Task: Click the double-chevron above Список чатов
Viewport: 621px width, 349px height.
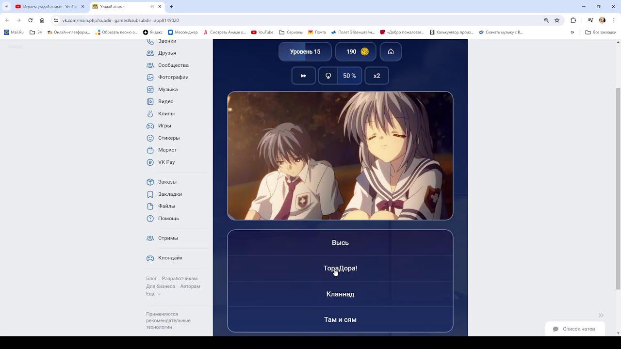Action: coord(601,315)
